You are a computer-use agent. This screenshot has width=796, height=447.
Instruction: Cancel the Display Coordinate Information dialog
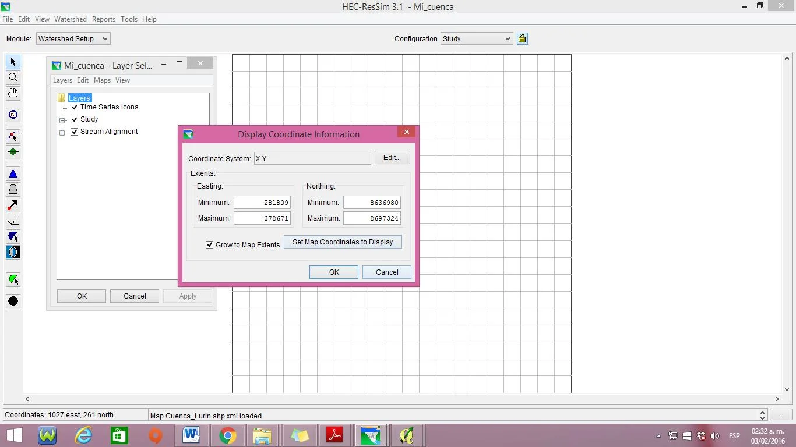tap(387, 272)
